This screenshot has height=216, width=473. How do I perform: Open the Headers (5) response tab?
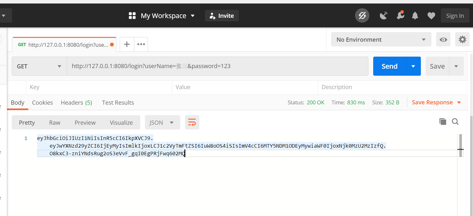(x=76, y=102)
